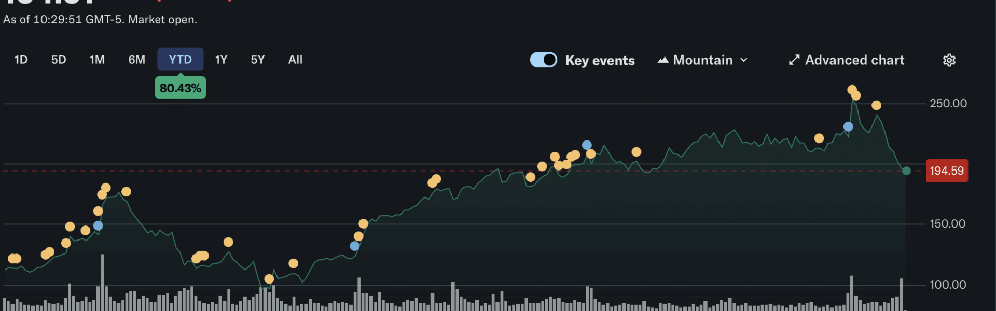Click the Advanced chart expand arrow icon

(x=794, y=60)
